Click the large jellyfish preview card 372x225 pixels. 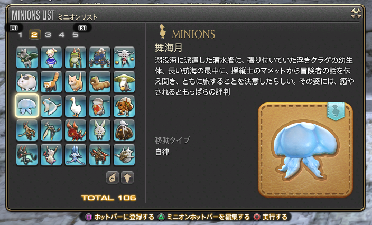tap(305, 150)
